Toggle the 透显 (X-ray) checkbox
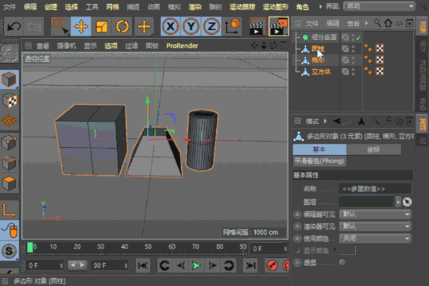This screenshot has height=286, width=429. 342,263
